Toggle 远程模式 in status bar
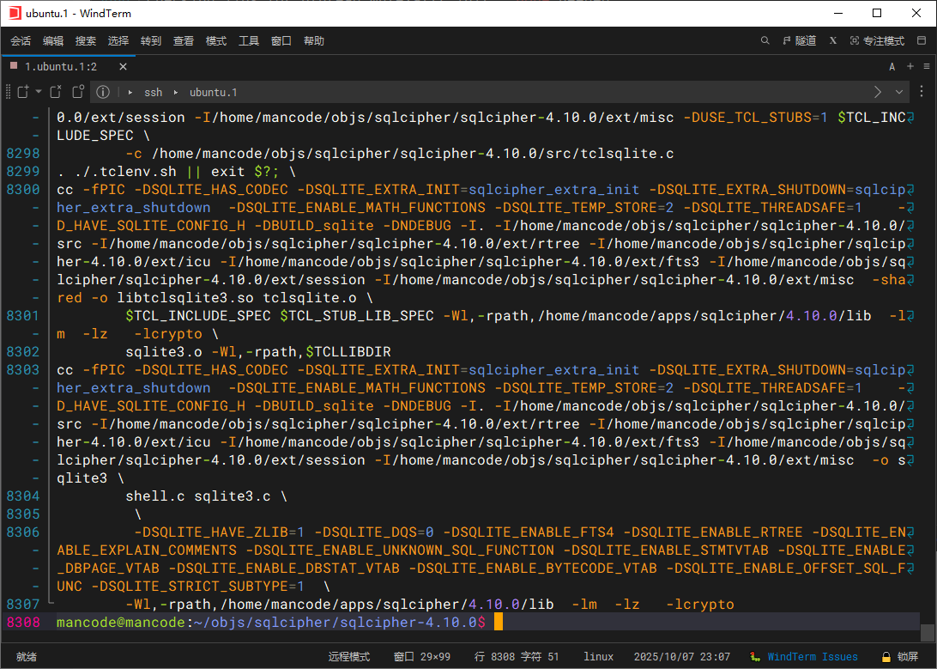 [x=349, y=657]
